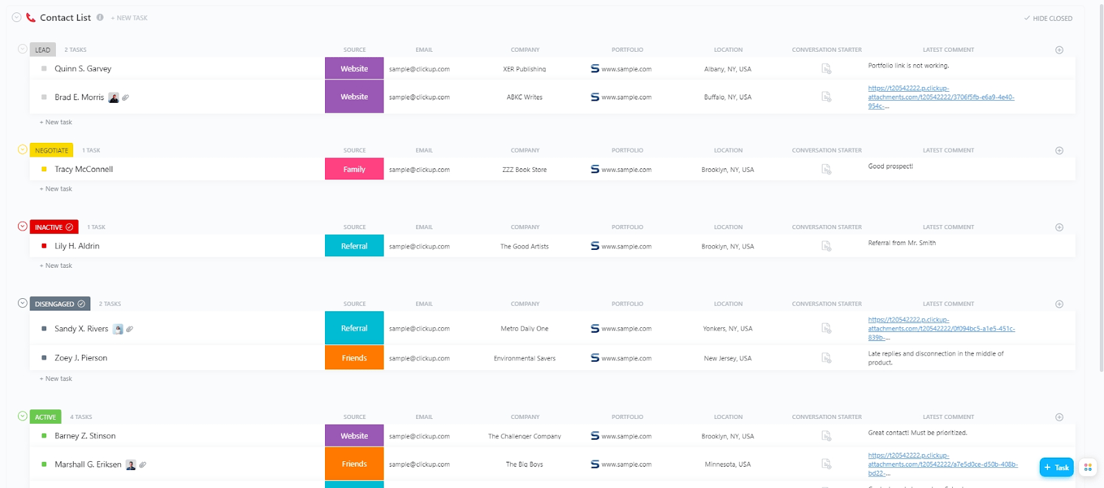Click attachment paperclip next to Brad E. Morris
This screenshot has height=488, width=1104.
click(126, 97)
